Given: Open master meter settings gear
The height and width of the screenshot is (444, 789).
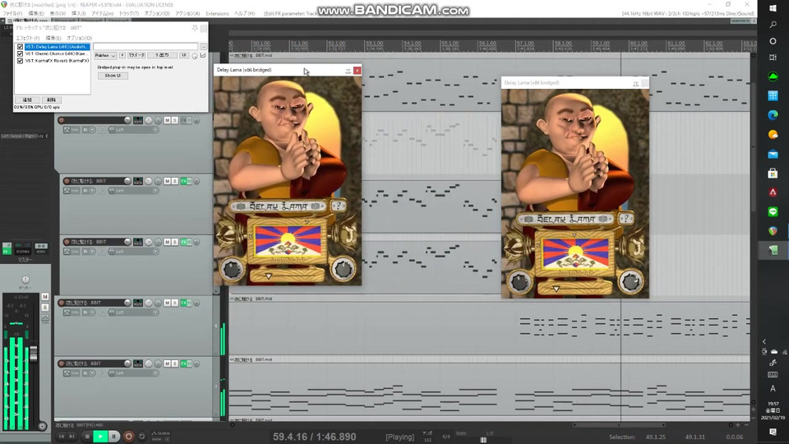Looking at the screenshot, I should [x=42, y=426].
